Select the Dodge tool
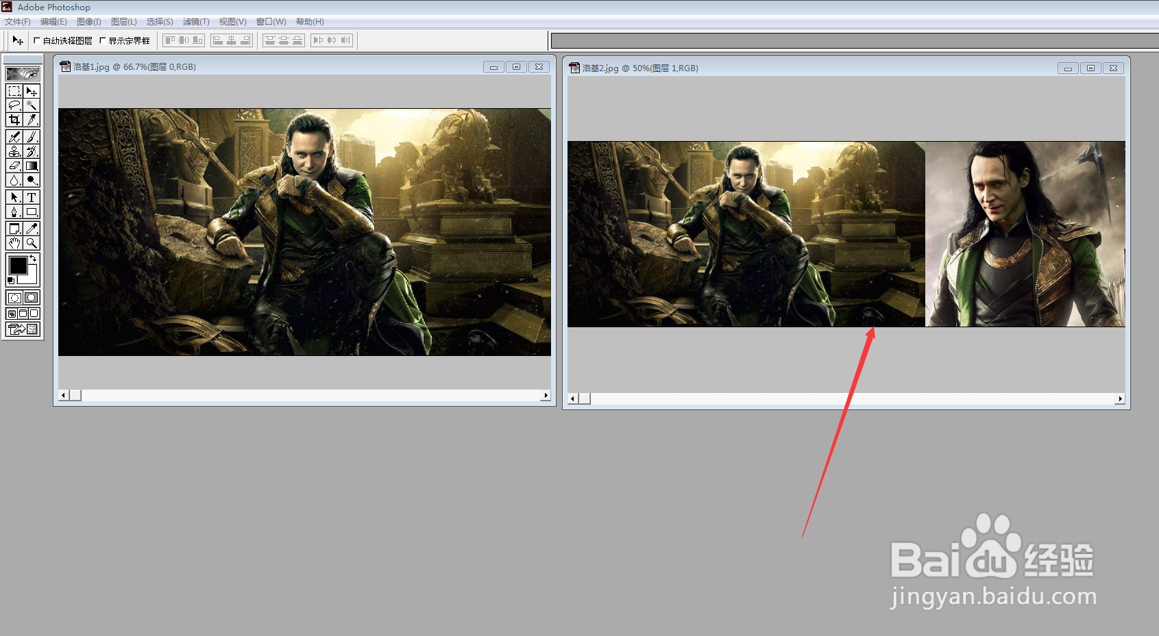 [x=32, y=180]
